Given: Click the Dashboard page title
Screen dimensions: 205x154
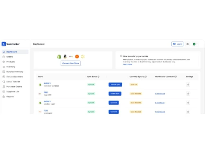Looking at the screenshot, I should point(39,44).
